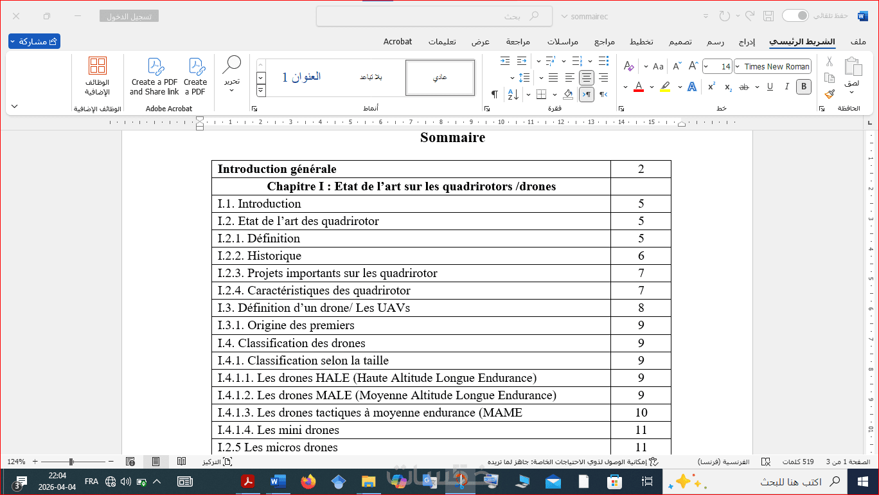Open the Paragraph dialog launcher
879x495 pixels.
487,109
